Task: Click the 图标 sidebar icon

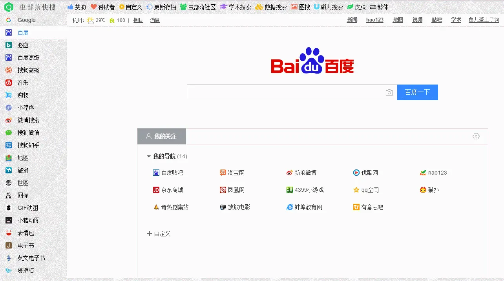Action: (x=9, y=195)
